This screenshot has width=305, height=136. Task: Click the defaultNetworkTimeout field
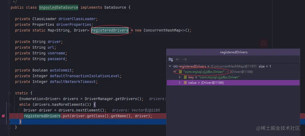(x=73, y=82)
